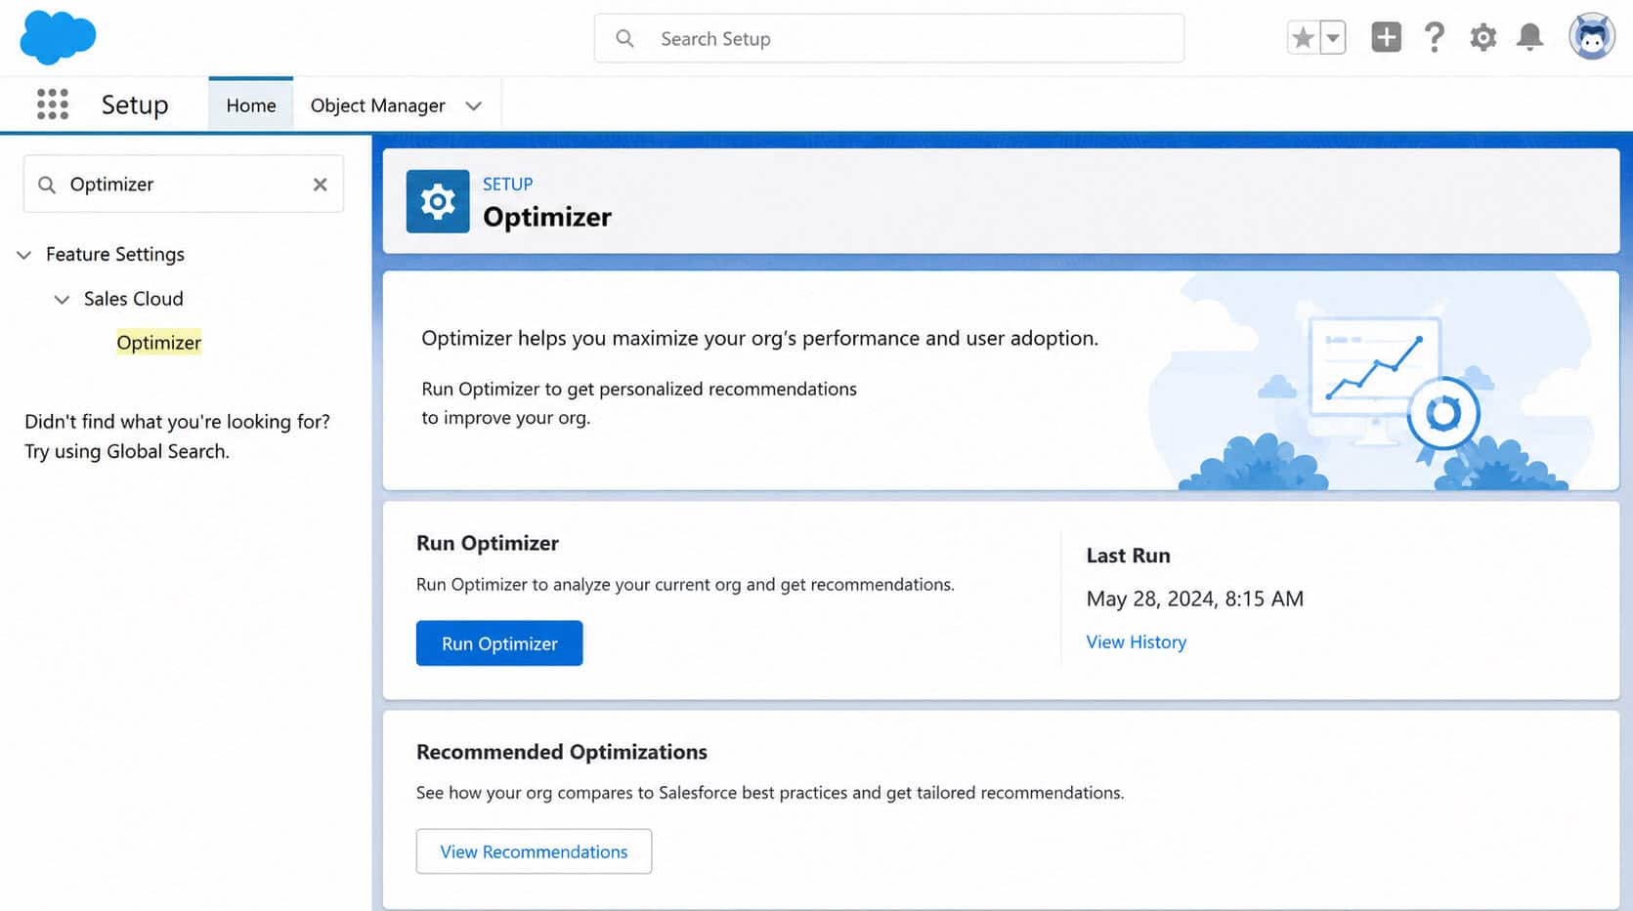Click the Optimizer page gear icon
Image resolution: width=1633 pixels, height=911 pixels.
tap(438, 201)
